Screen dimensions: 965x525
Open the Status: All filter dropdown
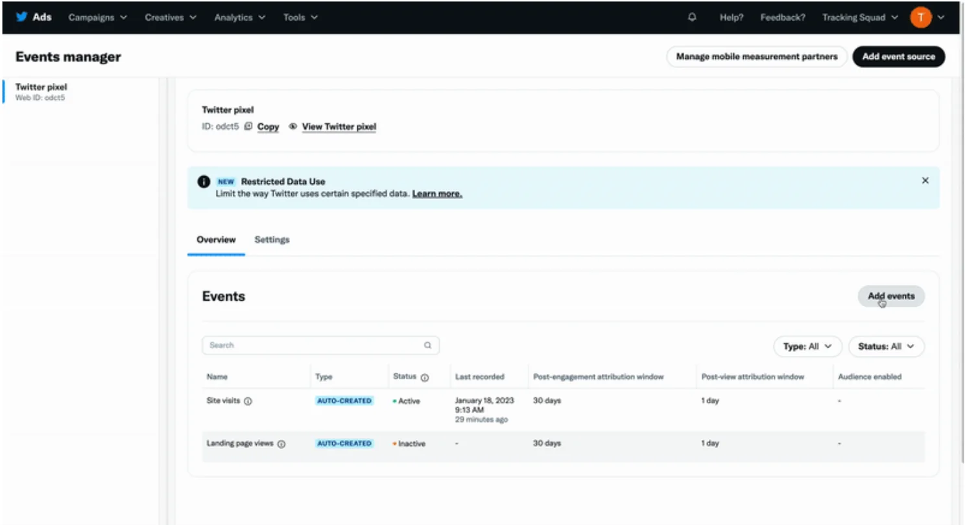coord(887,347)
